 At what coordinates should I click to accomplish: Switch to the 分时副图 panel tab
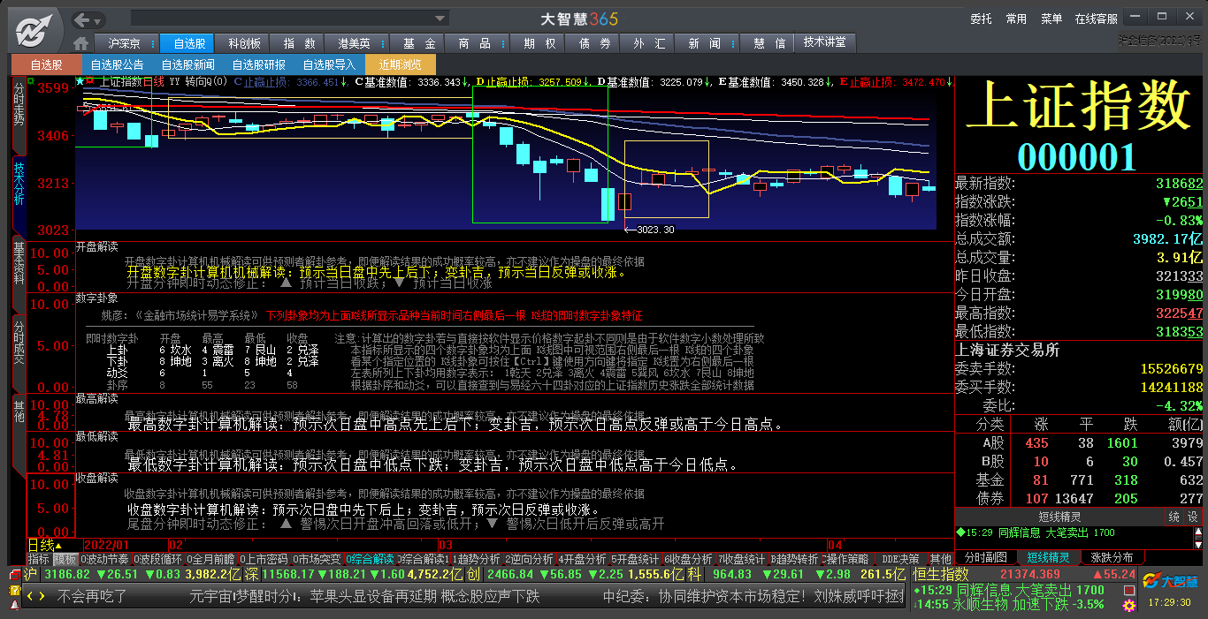pyautogui.click(x=985, y=557)
